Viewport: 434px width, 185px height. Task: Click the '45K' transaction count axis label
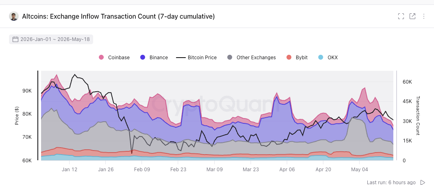point(407,101)
